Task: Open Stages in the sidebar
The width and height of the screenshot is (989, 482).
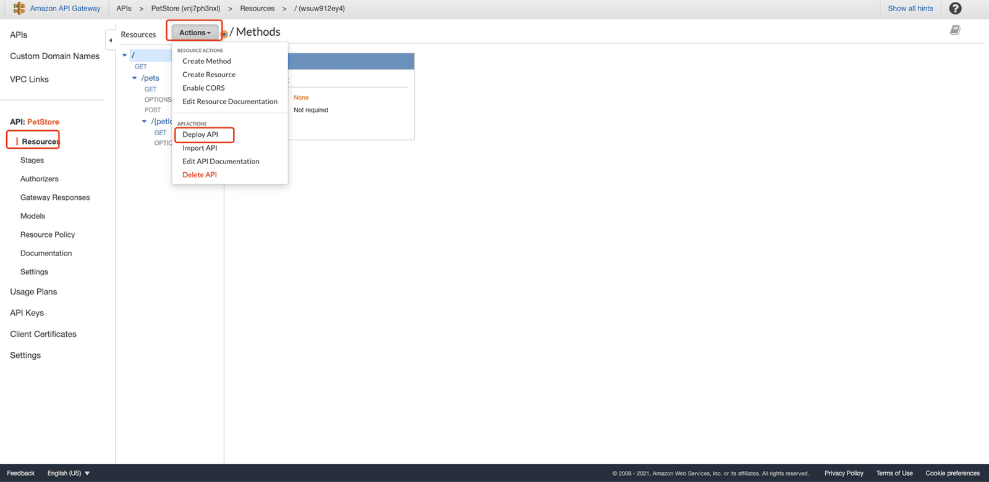Action: click(32, 160)
